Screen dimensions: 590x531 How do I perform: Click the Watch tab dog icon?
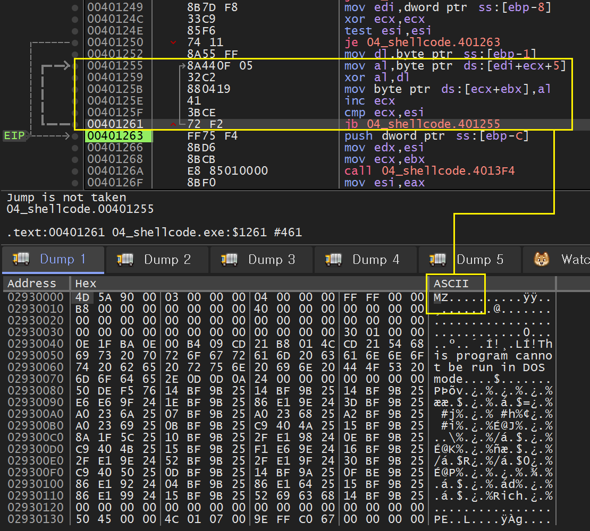coord(542,259)
